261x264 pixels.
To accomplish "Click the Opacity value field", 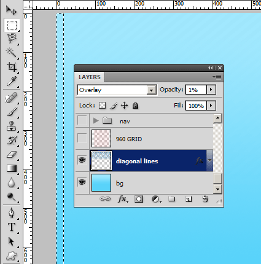I will 196,90.
